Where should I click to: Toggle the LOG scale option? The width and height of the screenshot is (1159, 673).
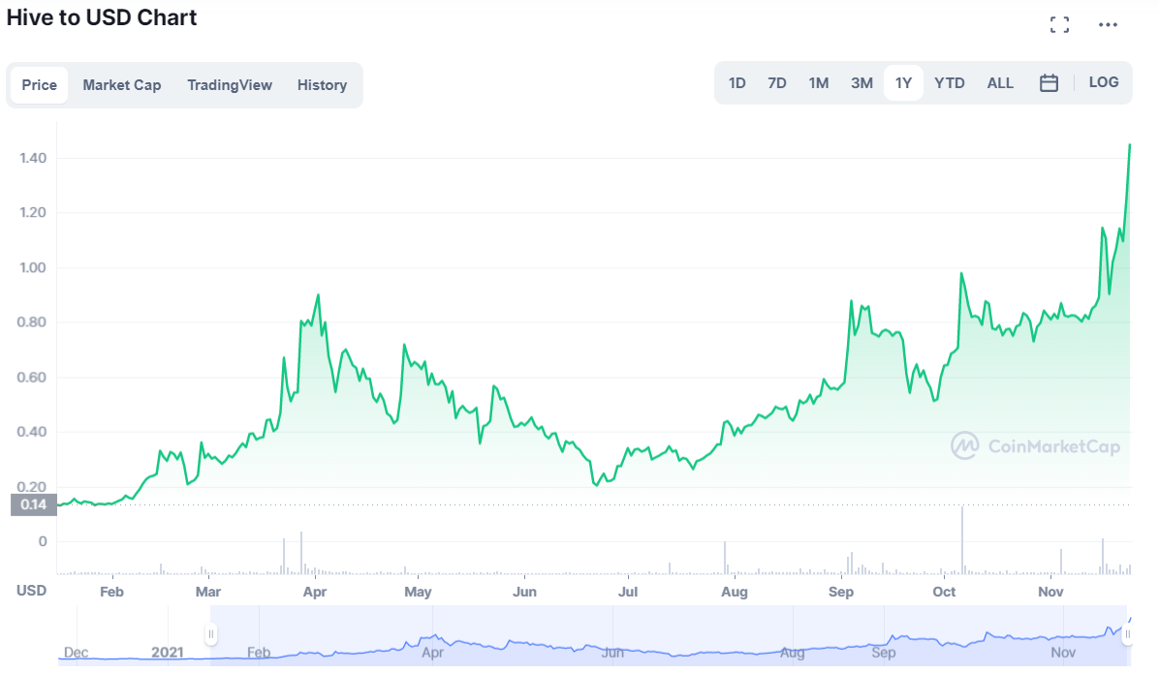(x=1104, y=82)
